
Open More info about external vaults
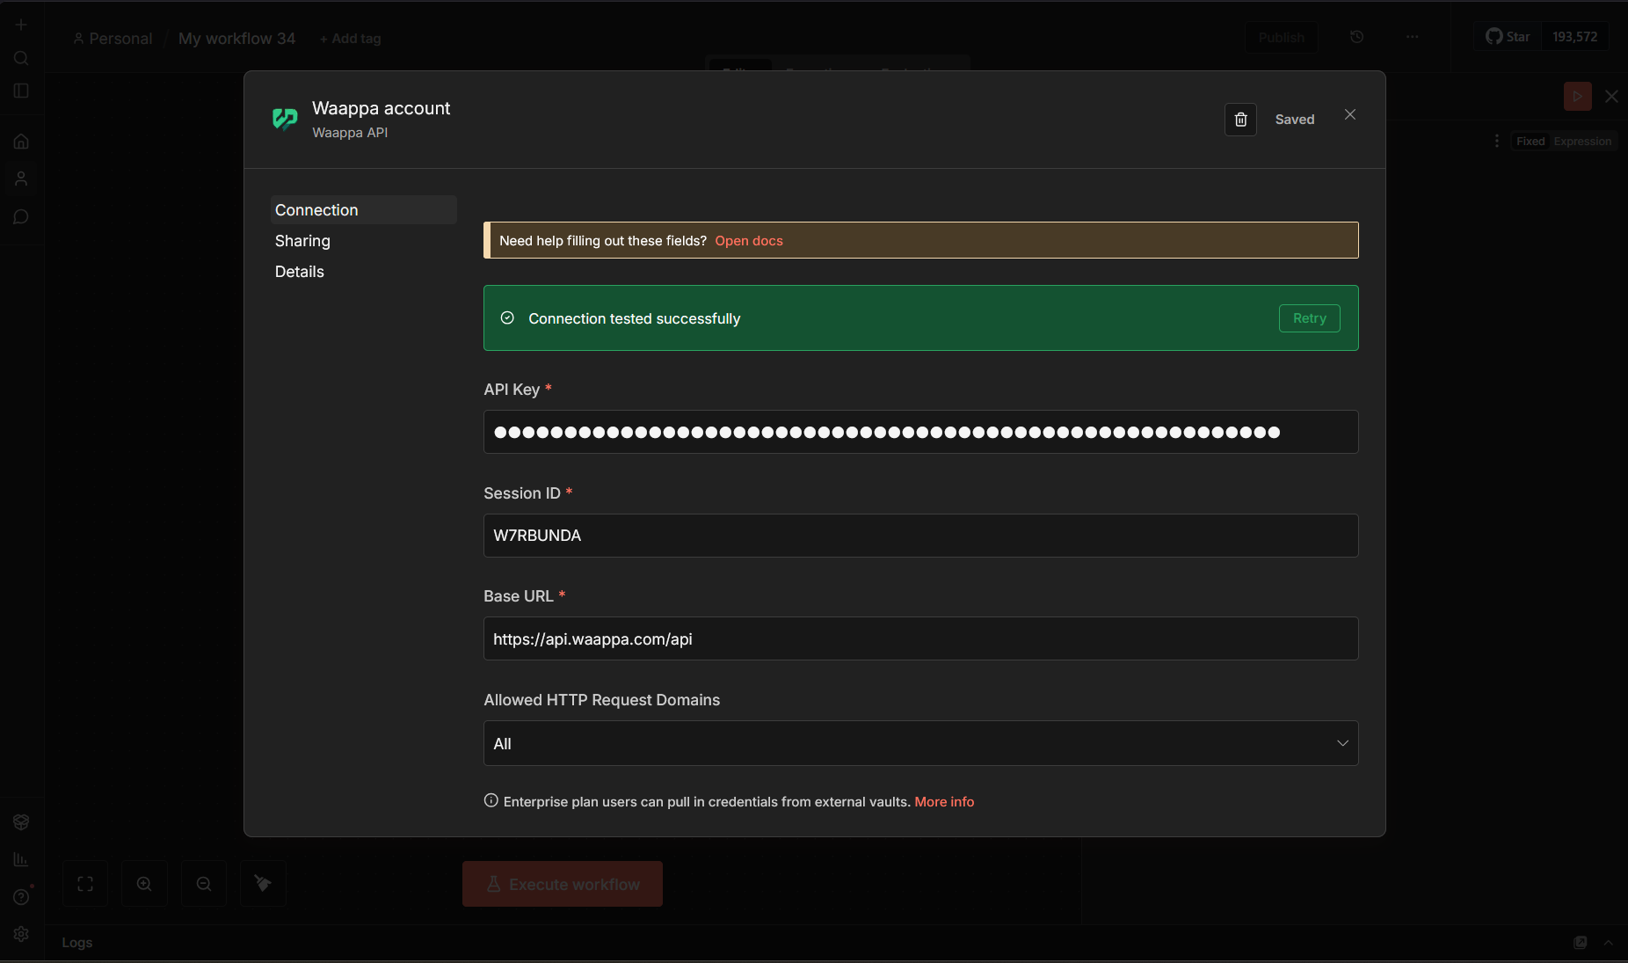944,801
